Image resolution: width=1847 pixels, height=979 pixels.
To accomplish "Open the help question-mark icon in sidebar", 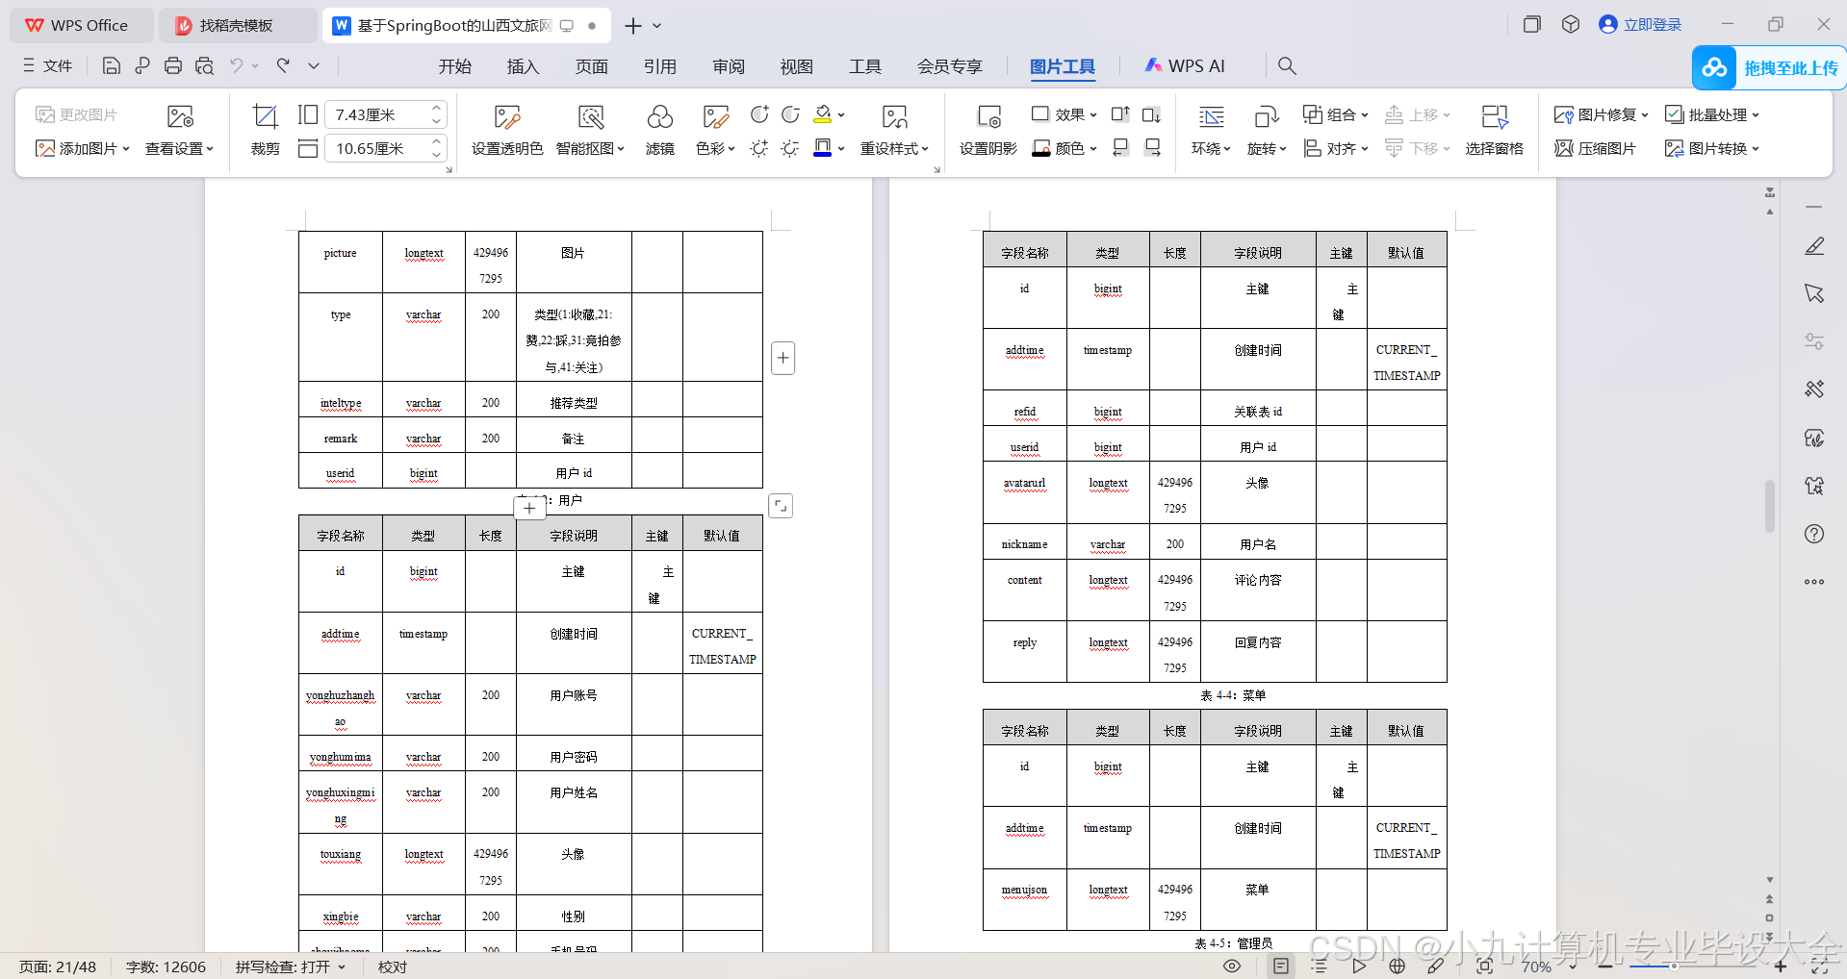I will pyautogui.click(x=1814, y=534).
